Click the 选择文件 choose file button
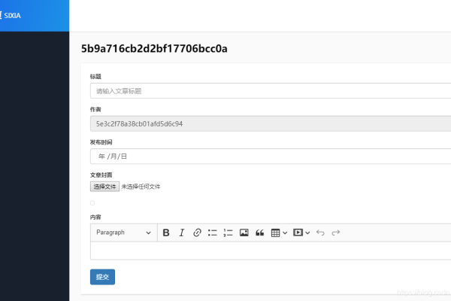Viewport: 451px width, 301px height. point(104,187)
